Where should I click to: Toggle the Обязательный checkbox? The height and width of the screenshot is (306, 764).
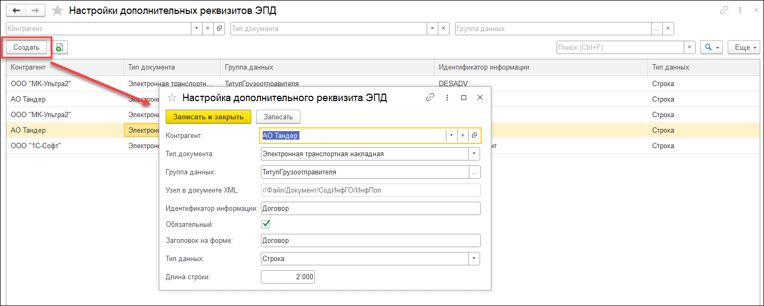[266, 224]
